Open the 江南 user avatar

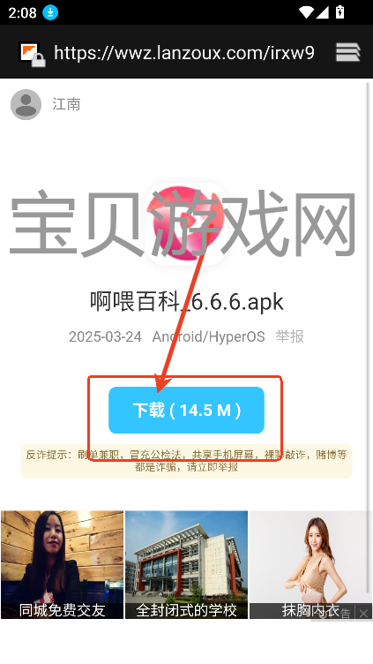click(x=26, y=104)
